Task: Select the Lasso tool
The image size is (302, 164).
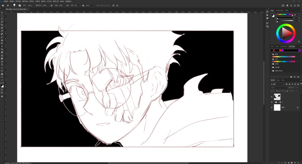Action: pyautogui.click(x=2, y=19)
